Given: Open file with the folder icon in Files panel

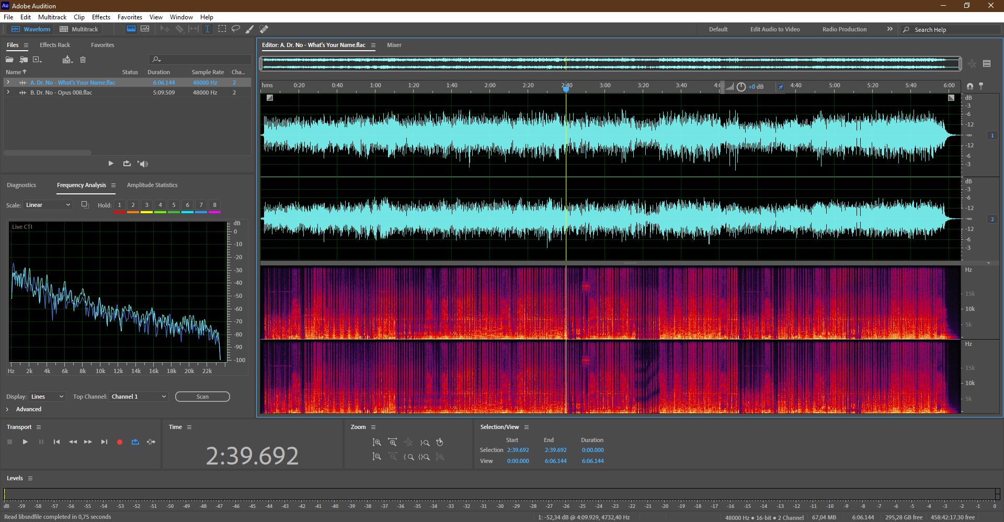Looking at the screenshot, I should click(9, 60).
